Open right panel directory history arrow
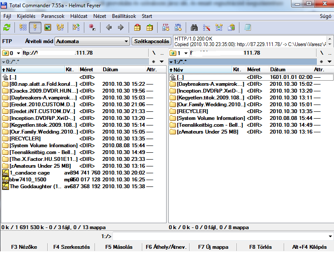Image resolution: width=334 pixels, height=262 pixels. tap(330, 61)
